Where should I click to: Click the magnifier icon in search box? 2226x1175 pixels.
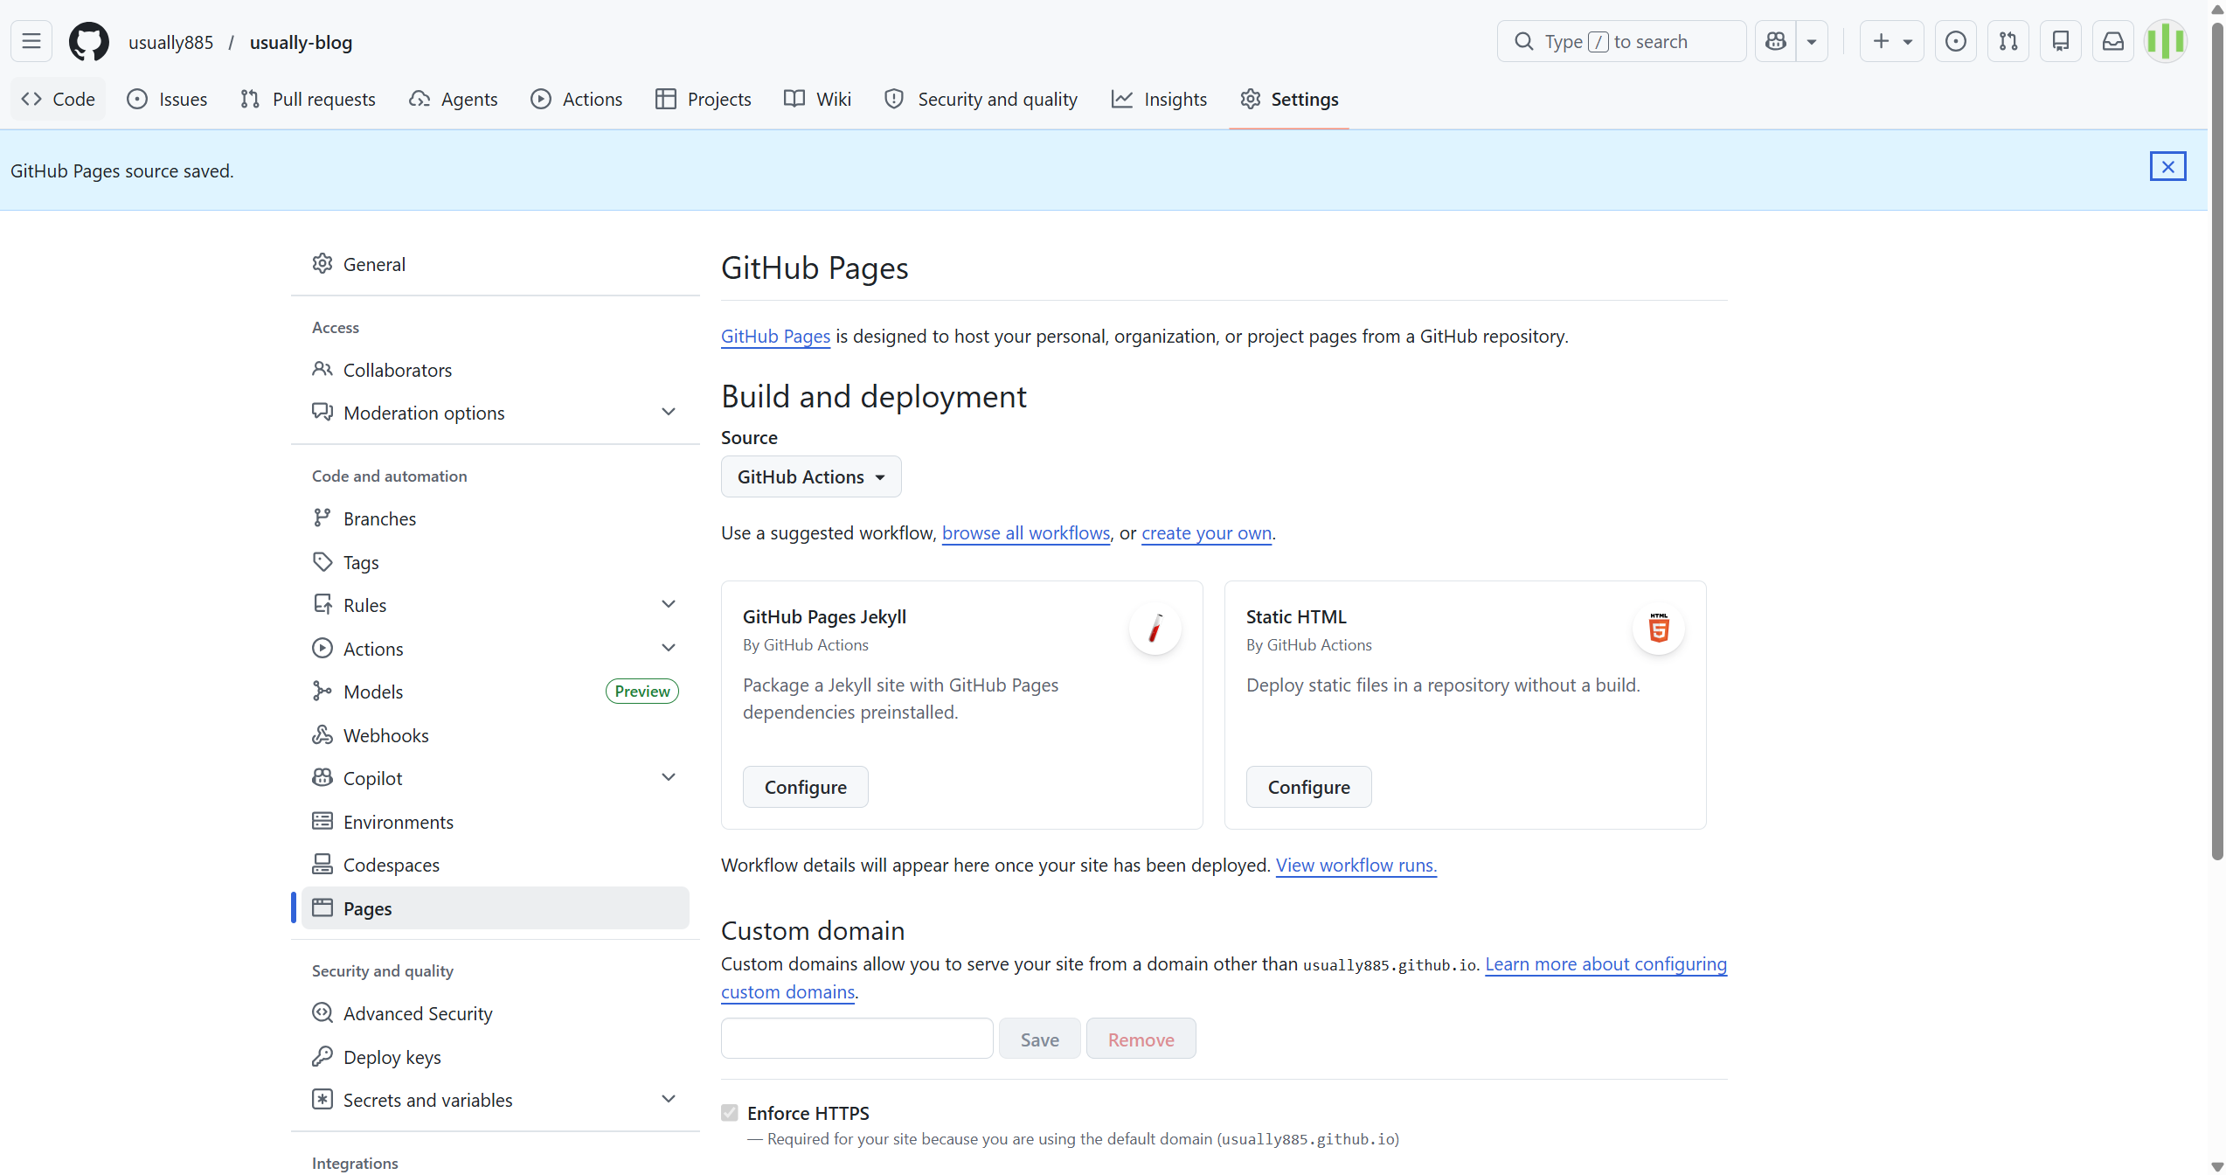coord(1523,41)
